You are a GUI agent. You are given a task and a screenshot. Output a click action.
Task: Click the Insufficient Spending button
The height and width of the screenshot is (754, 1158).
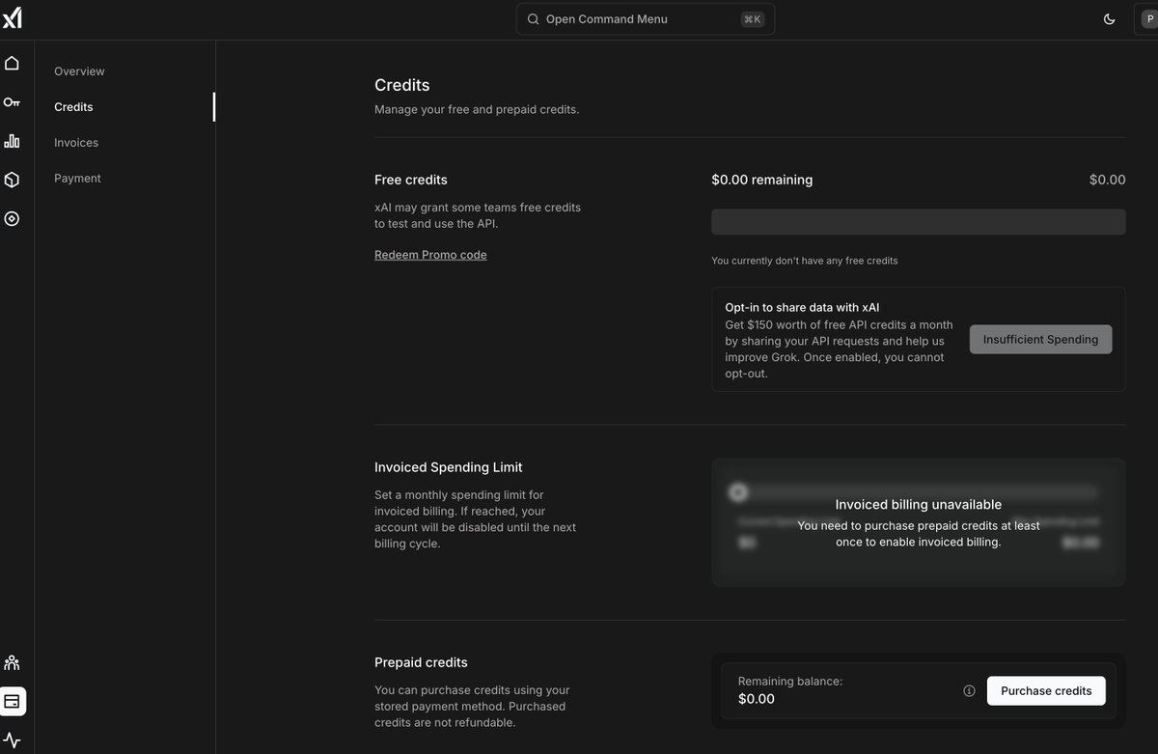(1040, 339)
